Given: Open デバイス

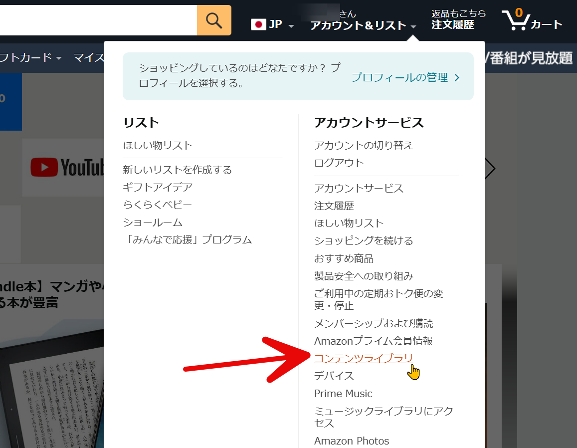Looking at the screenshot, I should [x=334, y=376].
